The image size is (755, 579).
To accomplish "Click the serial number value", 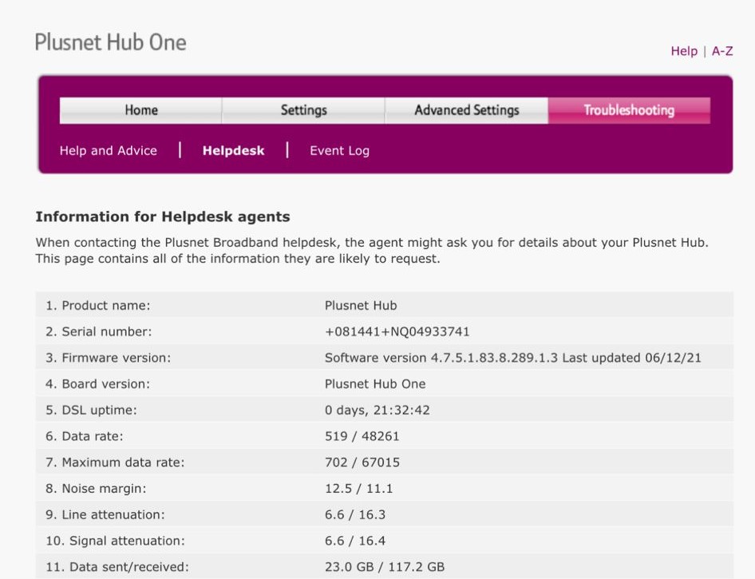I will [x=397, y=331].
